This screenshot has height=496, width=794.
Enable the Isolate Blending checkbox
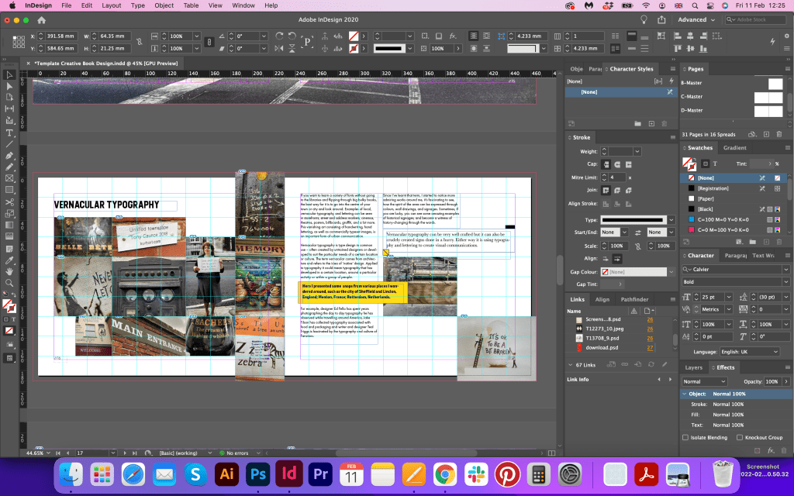coord(685,437)
